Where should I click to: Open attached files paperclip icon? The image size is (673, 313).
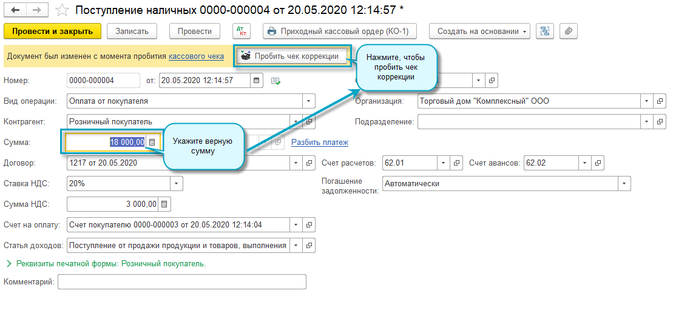click(x=569, y=32)
